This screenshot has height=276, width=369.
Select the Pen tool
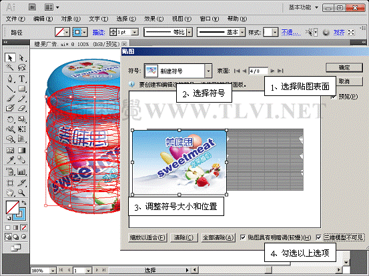10,79
